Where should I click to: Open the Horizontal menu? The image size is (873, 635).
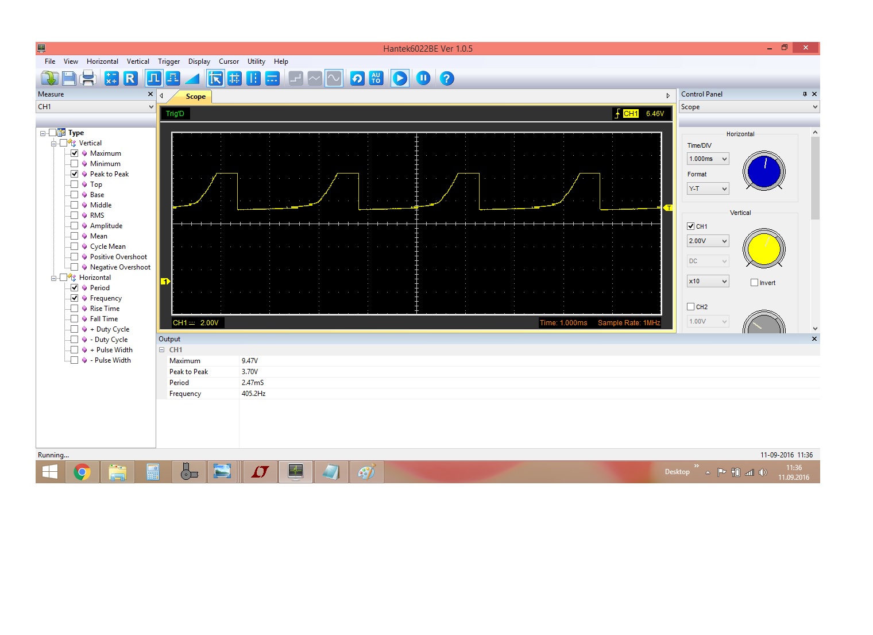point(102,61)
